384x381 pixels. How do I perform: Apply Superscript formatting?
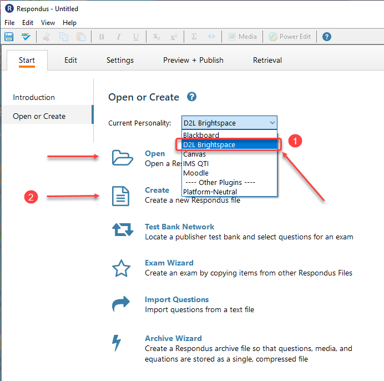click(174, 37)
